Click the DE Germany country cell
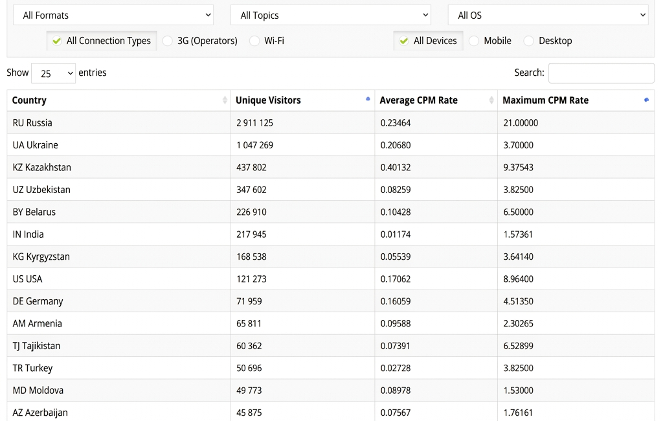 (119, 301)
